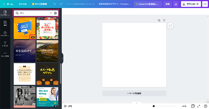Viewport: 209px width, 109px height.
Task: Select the Special Offer template
Action: point(24,28)
